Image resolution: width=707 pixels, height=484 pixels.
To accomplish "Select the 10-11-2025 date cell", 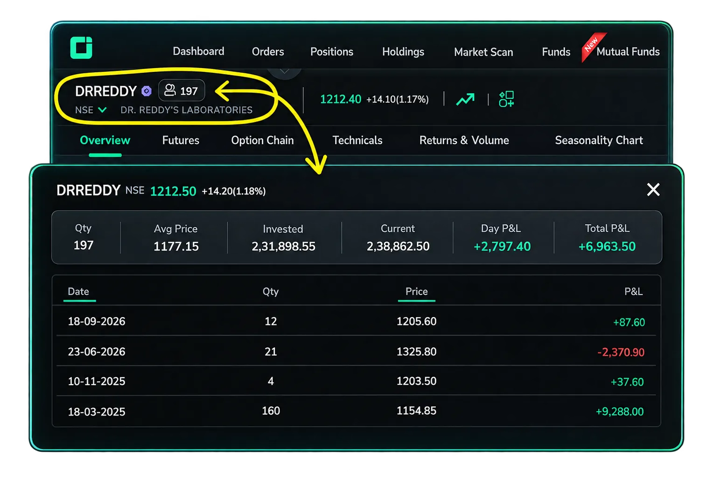I will [x=97, y=381].
